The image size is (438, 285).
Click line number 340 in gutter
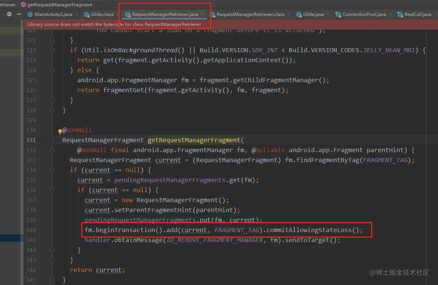(31, 230)
